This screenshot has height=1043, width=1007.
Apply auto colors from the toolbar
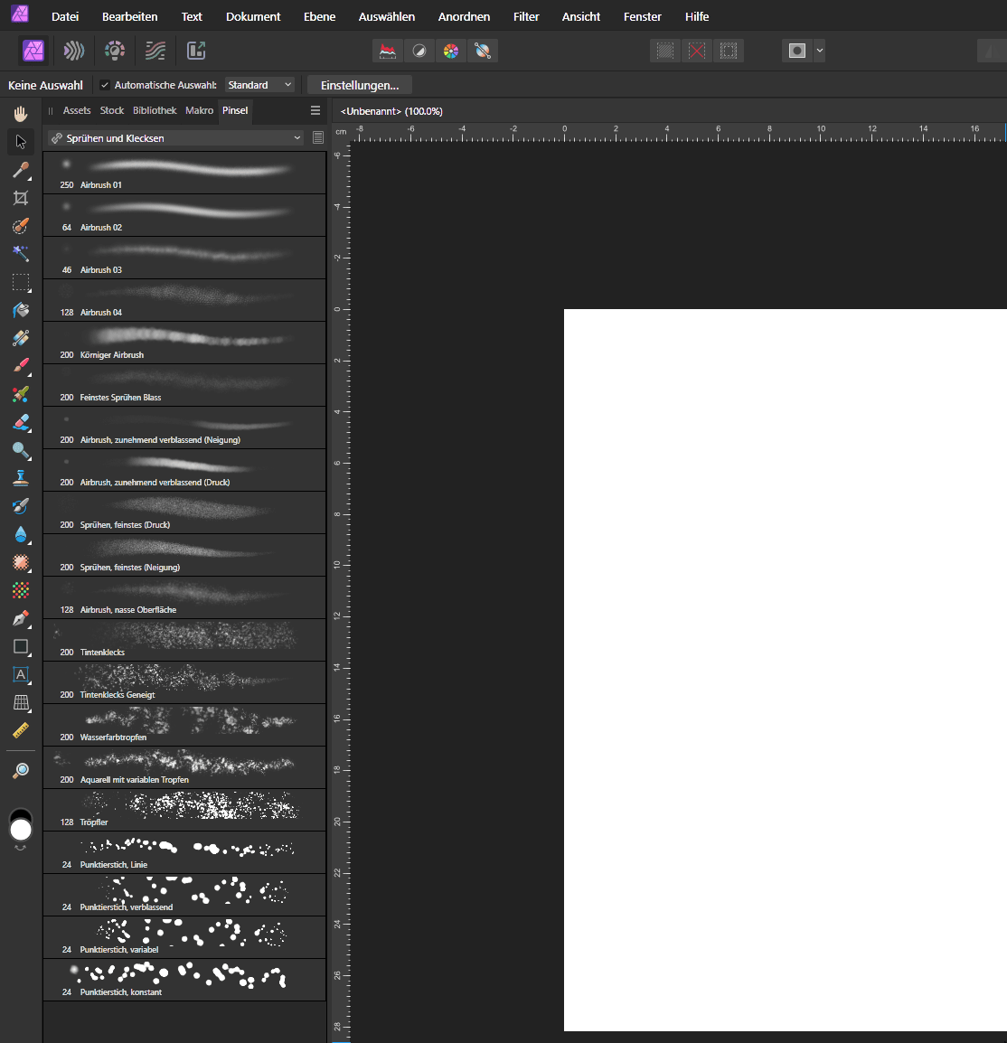tap(451, 51)
